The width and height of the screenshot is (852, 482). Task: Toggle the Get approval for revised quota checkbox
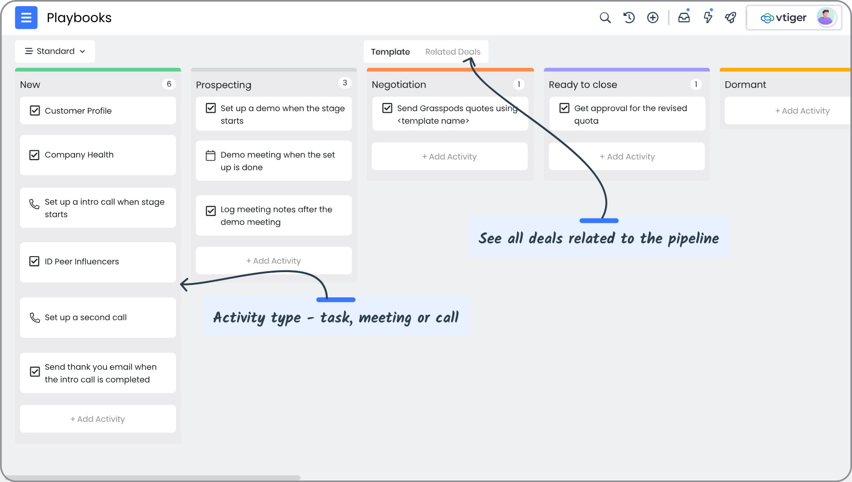pyautogui.click(x=564, y=108)
